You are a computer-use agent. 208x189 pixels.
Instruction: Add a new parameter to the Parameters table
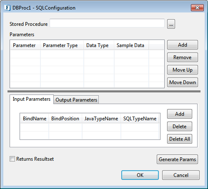183,45
